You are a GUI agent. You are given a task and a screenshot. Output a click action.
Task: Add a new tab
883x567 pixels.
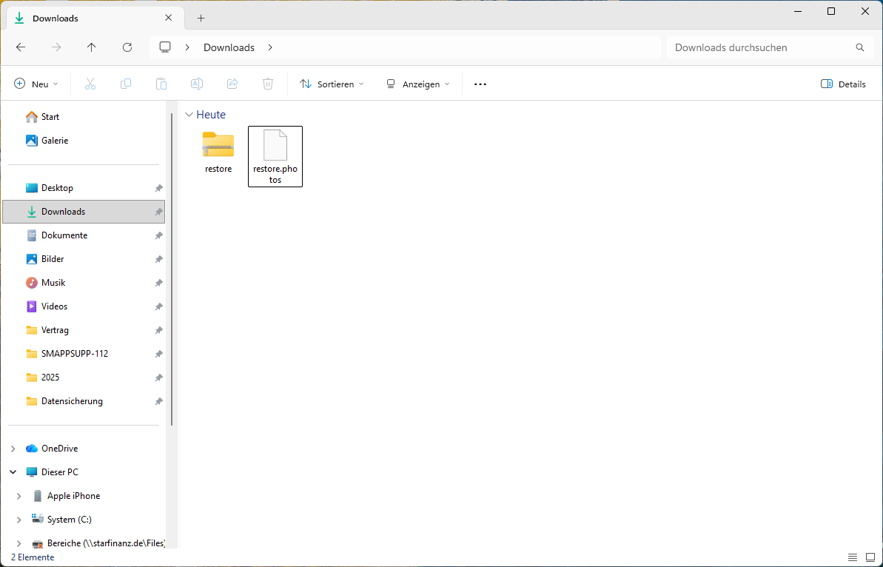(201, 18)
